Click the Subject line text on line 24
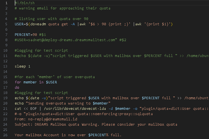 [x=96, y=125]
